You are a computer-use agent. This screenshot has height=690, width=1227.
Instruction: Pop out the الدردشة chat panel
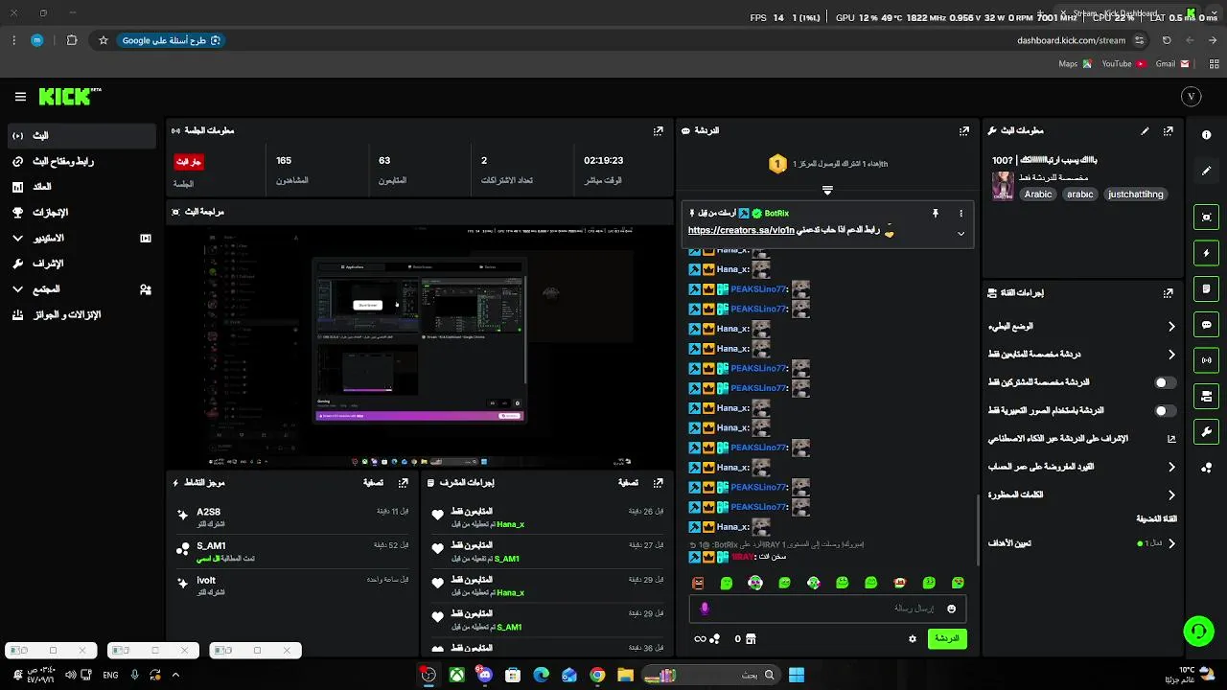click(963, 131)
